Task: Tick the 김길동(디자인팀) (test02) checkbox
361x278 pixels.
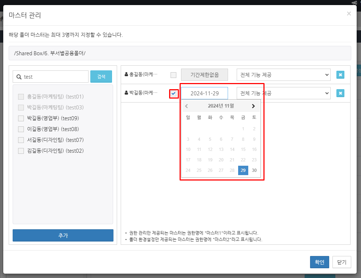Action: coord(21,151)
